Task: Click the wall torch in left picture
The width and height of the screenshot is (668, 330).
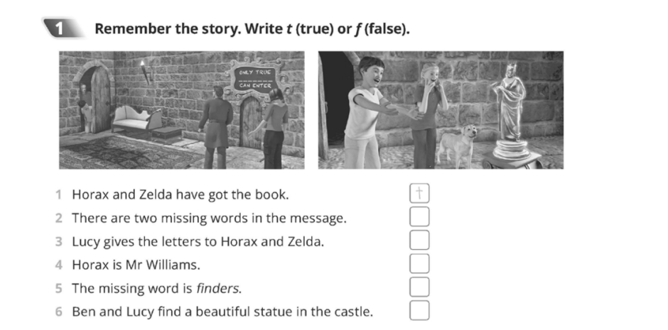Action: click(145, 72)
